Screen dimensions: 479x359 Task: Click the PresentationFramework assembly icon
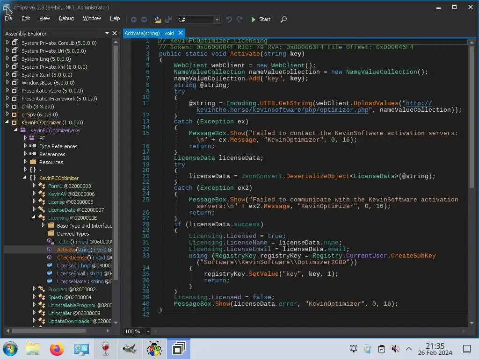15,98
